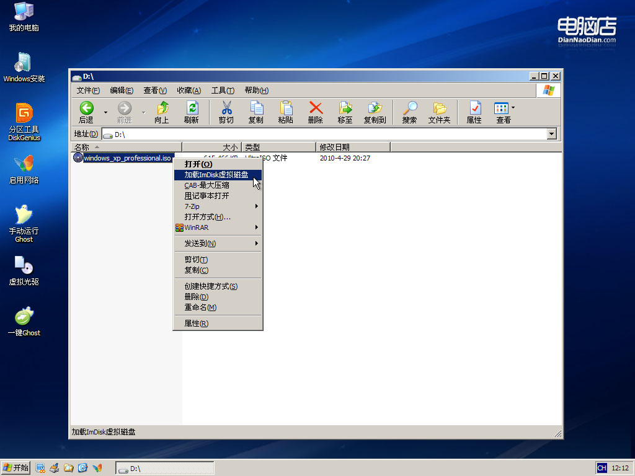Expand the address bar dropdown arrow

tap(552, 134)
